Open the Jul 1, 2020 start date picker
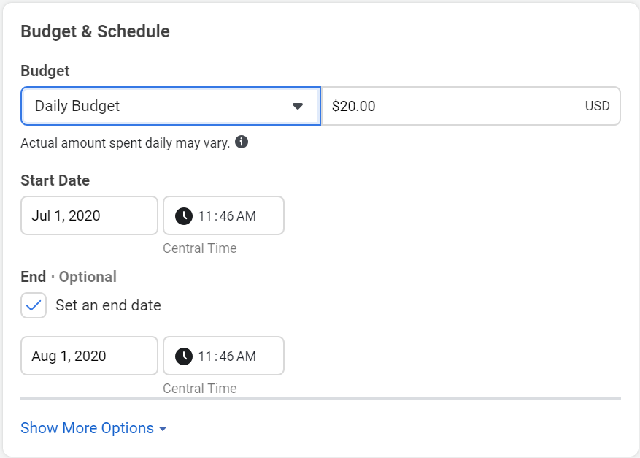 [89, 215]
